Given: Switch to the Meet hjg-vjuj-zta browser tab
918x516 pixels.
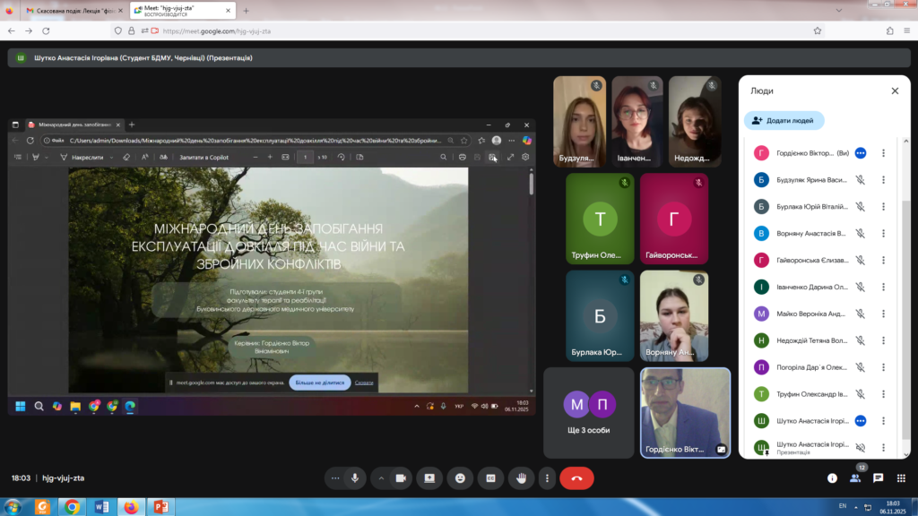Looking at the screenshot, I should [x=179, y=11].
